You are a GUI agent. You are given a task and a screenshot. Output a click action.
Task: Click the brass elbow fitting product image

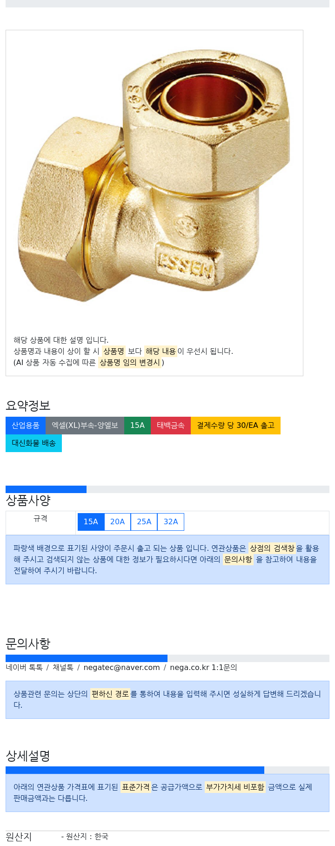click(154, 177)
